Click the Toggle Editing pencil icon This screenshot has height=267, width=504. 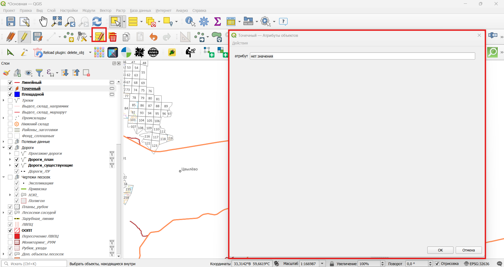click(x=24, y=37)
